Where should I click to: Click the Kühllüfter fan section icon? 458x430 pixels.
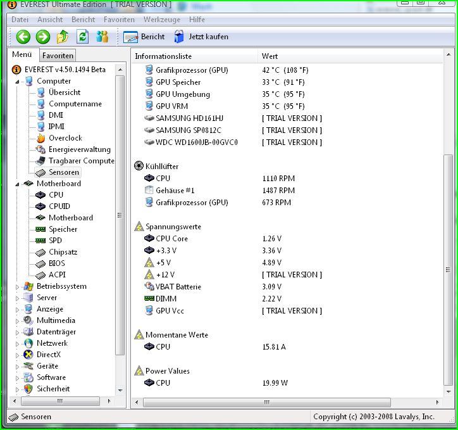139,166
